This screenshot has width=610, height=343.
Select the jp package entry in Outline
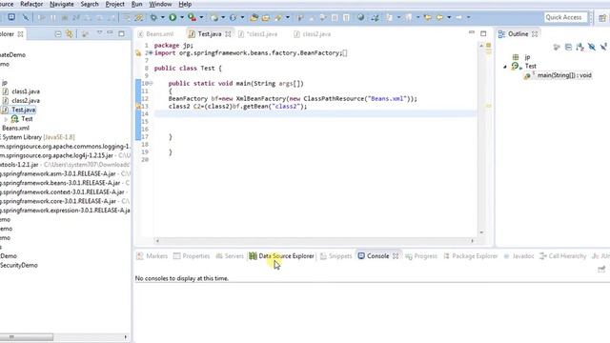[527, 57]
